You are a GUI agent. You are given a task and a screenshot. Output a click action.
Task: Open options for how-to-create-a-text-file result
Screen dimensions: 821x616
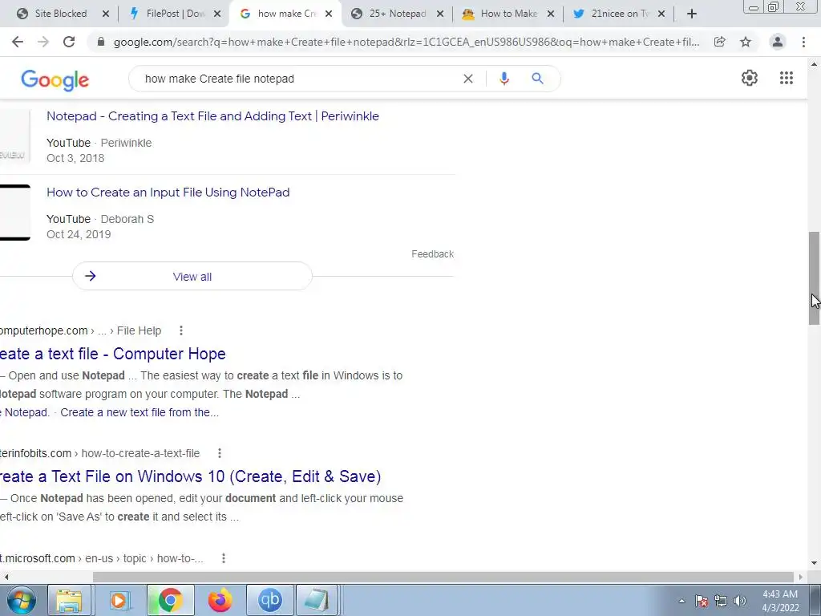point(220,453)
